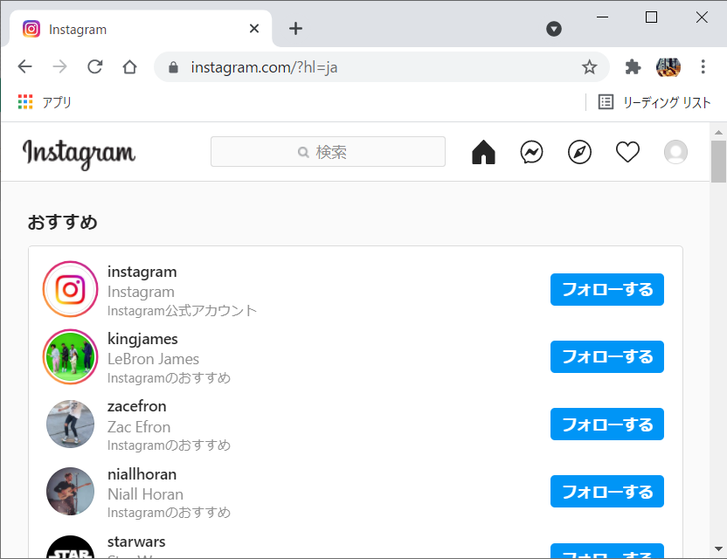Click the search field in Instagram header

coord(328,152)
